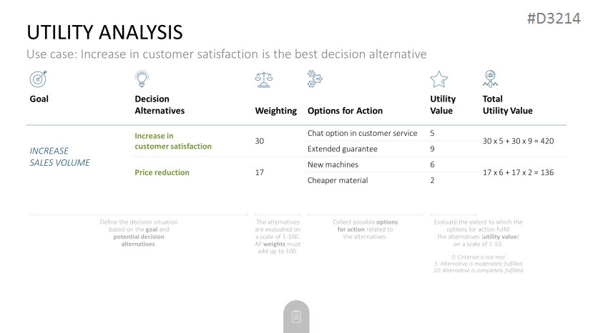
Task: Select the Chat option in customer service row
Action: [x=362, y=133]
